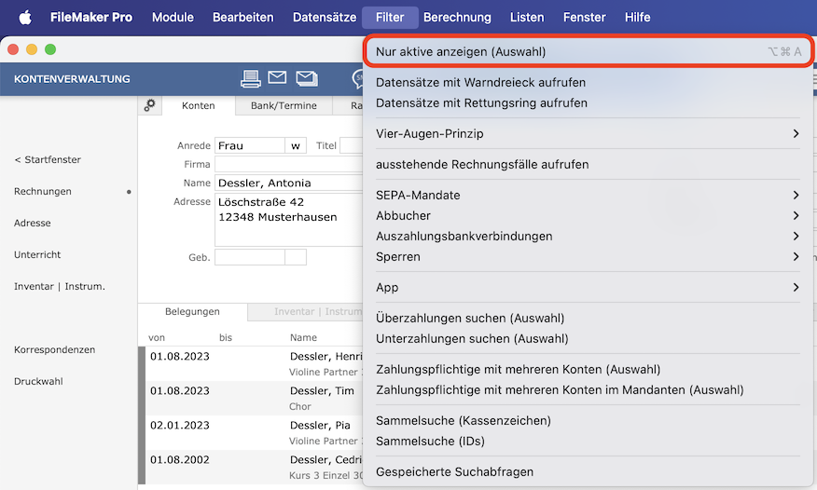Open the Abbucher submenu arrow
Viewport: 817px width, 490px height.
coord(796,215)
